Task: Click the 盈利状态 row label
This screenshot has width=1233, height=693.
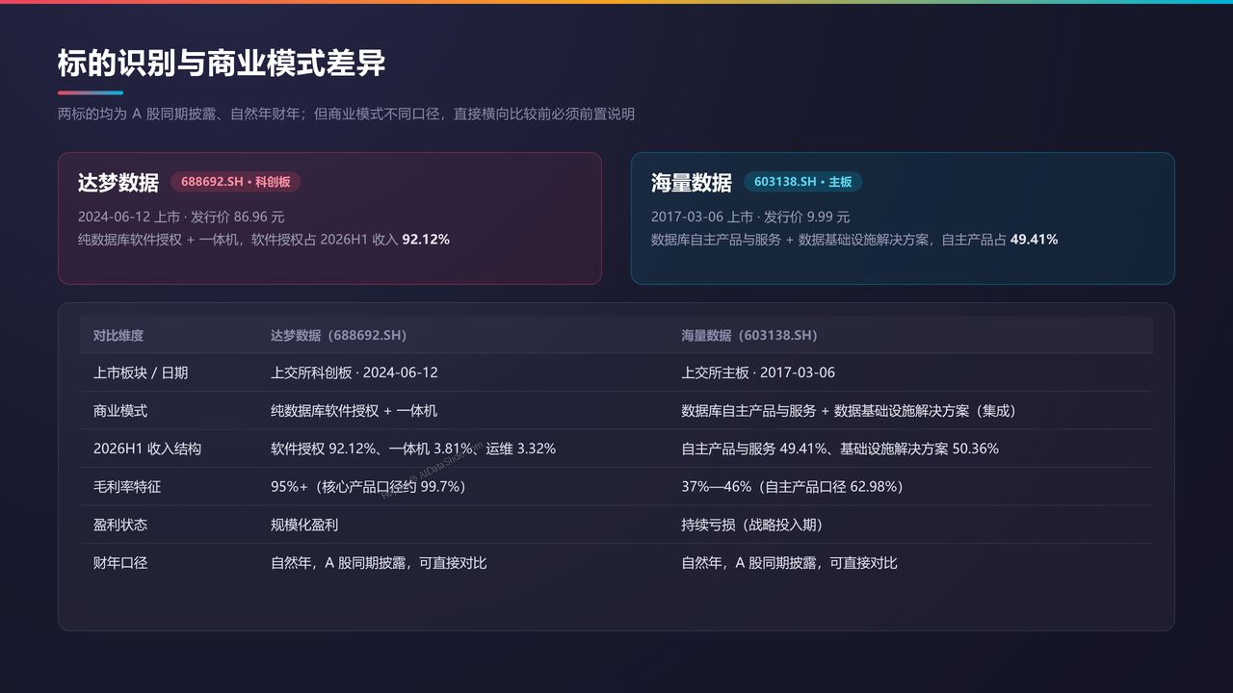Action: point(120,525)
